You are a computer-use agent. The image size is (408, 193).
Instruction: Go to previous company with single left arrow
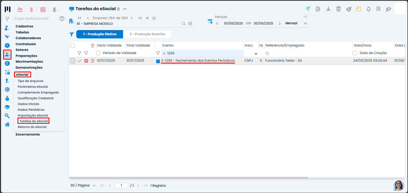coord(88,18)
